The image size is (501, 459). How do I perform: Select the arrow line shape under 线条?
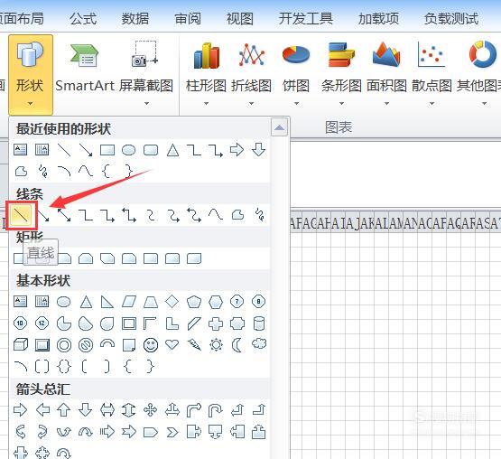(x=43, y=215)
